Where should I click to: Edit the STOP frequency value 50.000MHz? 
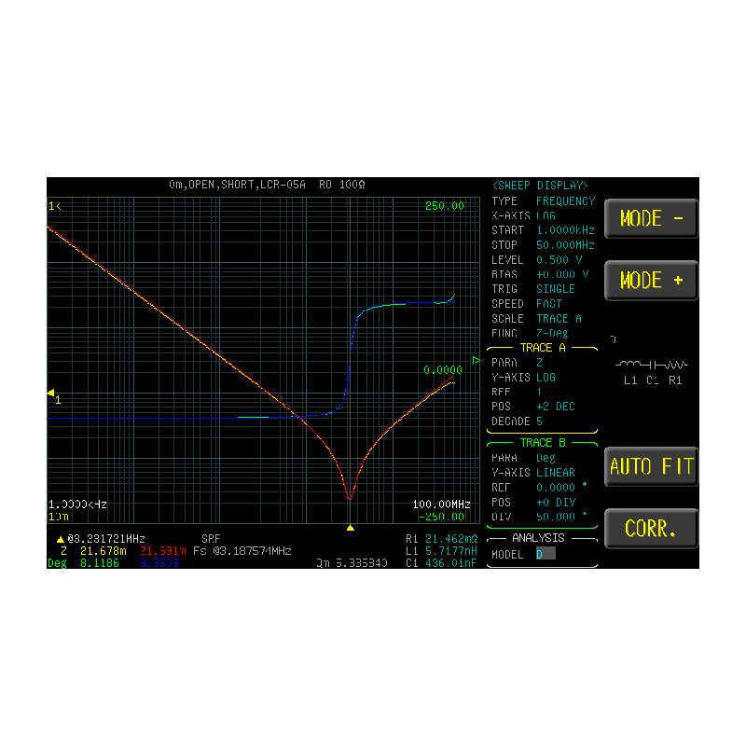[x=565, y=245]
